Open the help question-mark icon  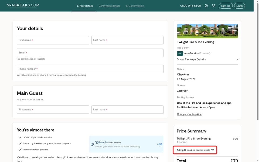pyautogui.click(x=206, y=6)
